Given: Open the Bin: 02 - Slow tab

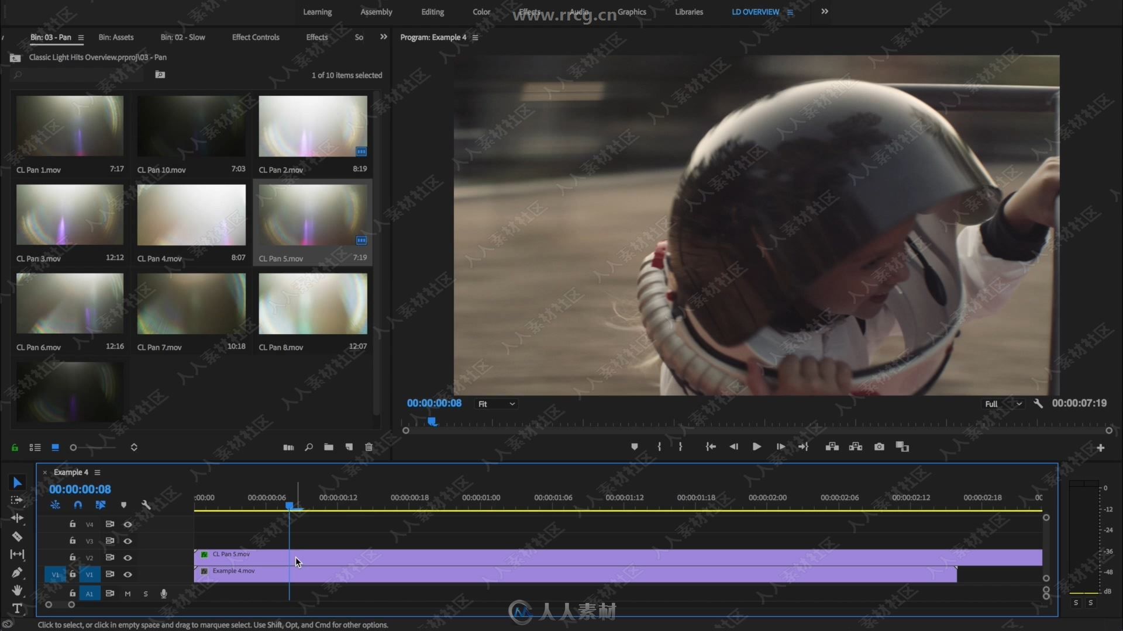Looking at the screenshot, I should (182, 37).
